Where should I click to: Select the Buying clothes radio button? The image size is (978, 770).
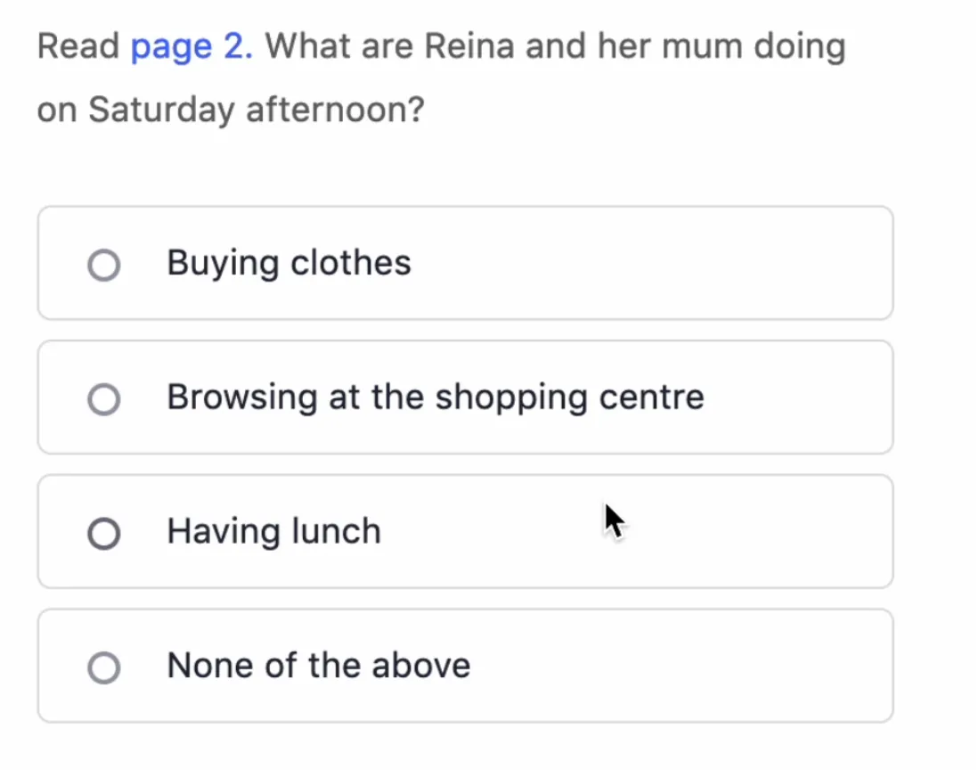coord(103,265)
